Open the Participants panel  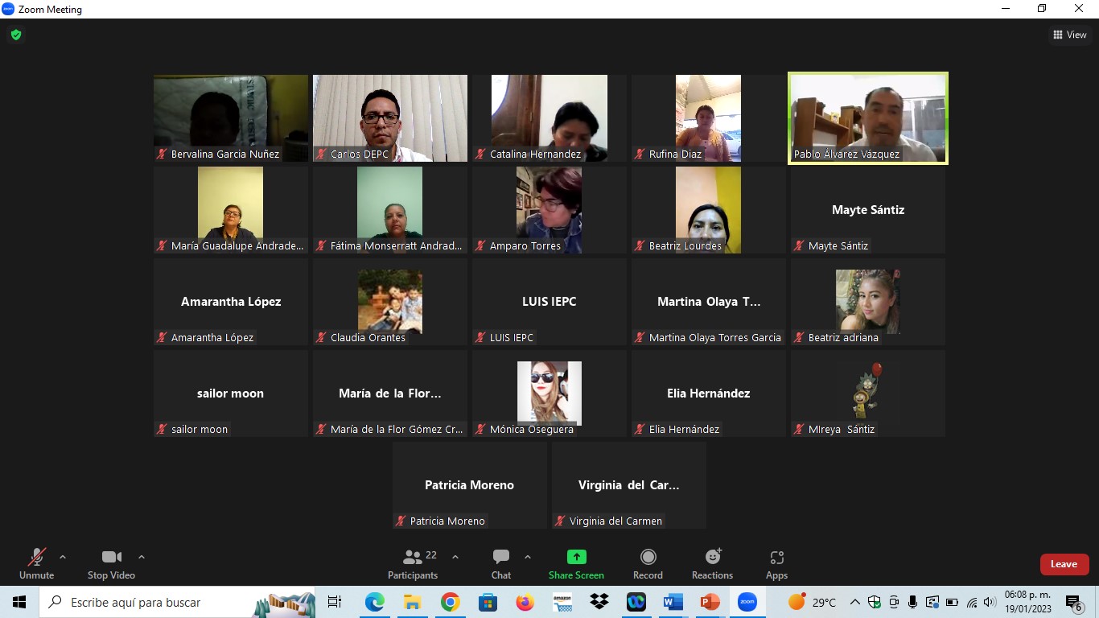(413, 563)
